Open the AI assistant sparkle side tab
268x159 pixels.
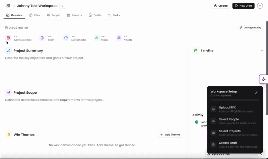(264, 79)
